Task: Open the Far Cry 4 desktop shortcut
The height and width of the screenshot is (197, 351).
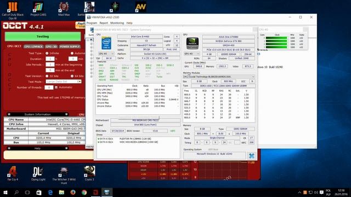Action: pyautogui.click(x=13, y=173)
